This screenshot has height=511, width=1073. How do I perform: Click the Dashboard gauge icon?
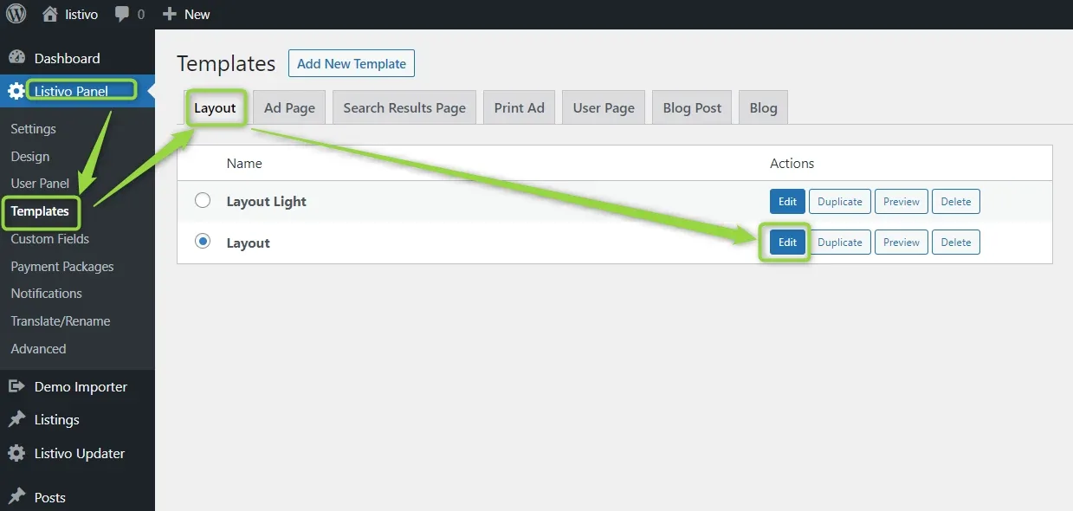[x=16, y=58]
